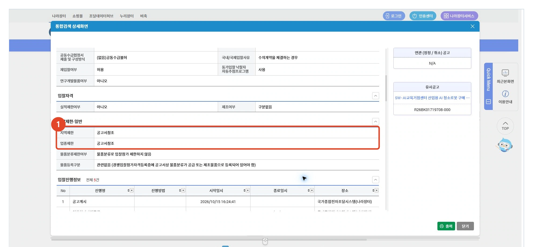Select the 나라장터 top menu item
Screen dimensions: 533x247
coord(59,16)
